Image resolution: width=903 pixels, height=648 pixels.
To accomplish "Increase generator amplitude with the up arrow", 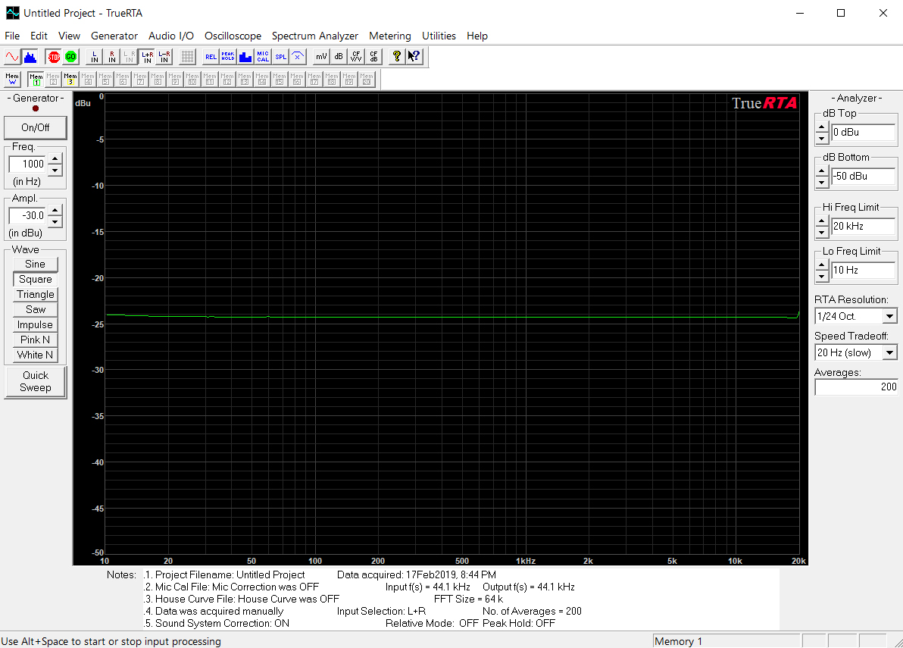I will (x=55, y=210).
